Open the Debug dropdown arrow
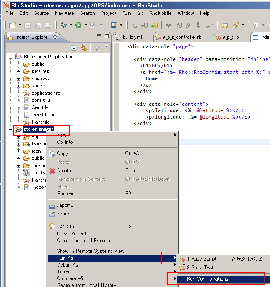The width and height of the screenshot is (270, 287). (x=71, y=25)
